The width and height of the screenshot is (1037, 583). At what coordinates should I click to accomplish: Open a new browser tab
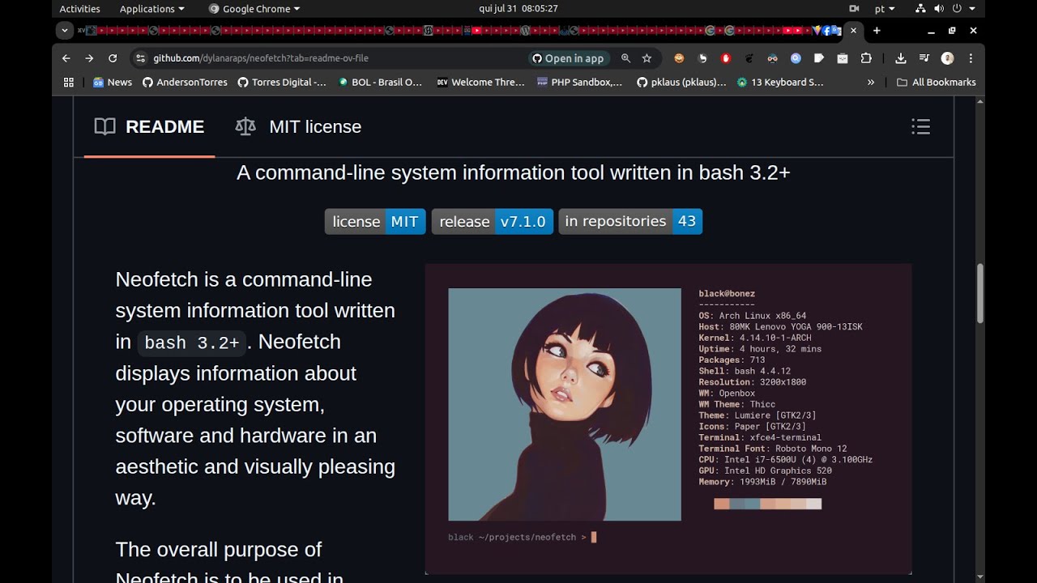click(x=876, y=31)
